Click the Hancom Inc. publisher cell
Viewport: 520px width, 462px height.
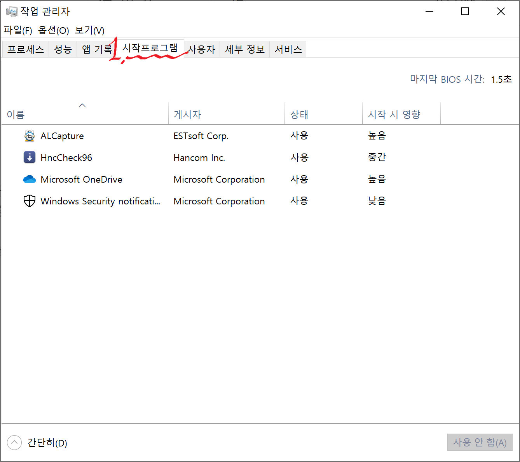coord(199,158)
